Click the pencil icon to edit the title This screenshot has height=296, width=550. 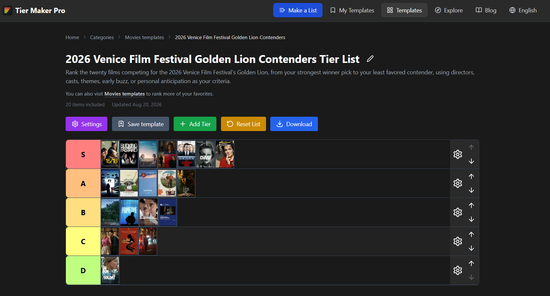(370, 59)
